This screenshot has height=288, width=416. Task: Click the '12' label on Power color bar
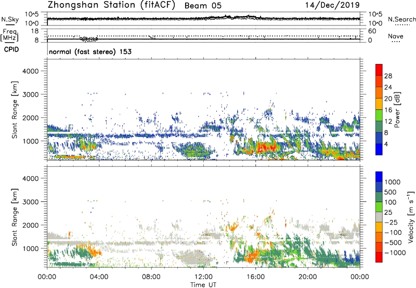[x=388, y=122]
